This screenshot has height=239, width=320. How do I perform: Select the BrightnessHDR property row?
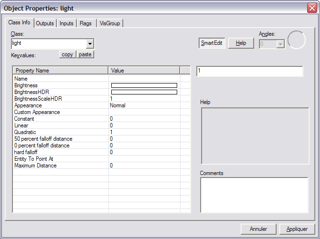[32, 92]
